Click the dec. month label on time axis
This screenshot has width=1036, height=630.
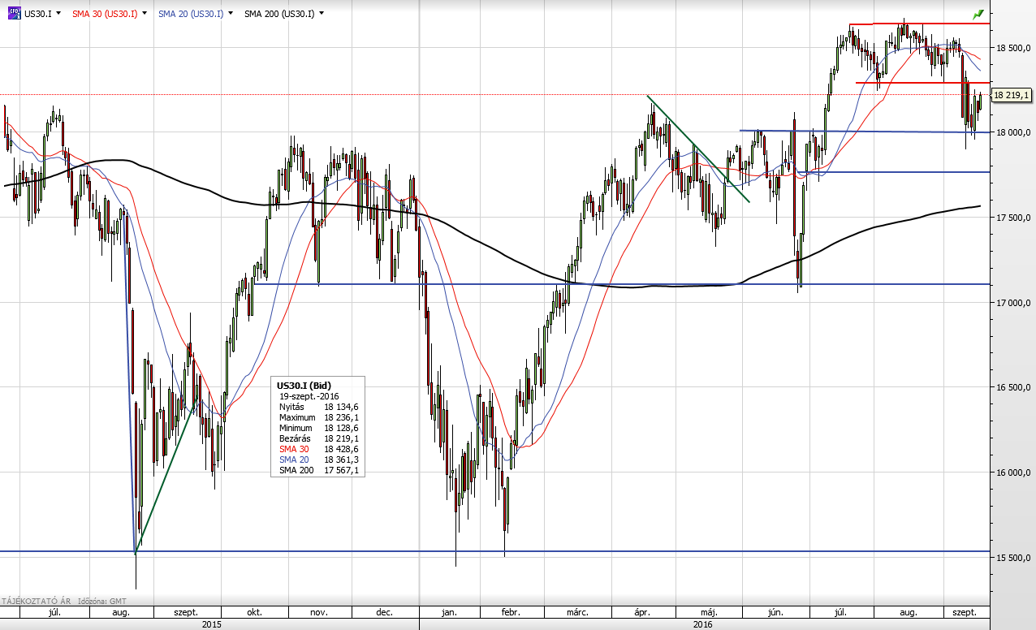click(x=385, y=612)
